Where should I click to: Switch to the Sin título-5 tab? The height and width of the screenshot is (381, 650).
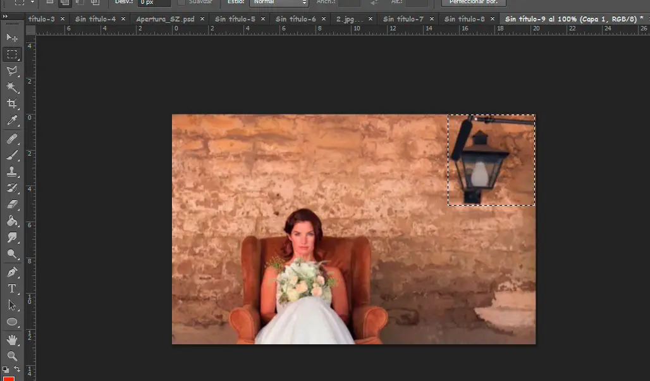(235, 19)
